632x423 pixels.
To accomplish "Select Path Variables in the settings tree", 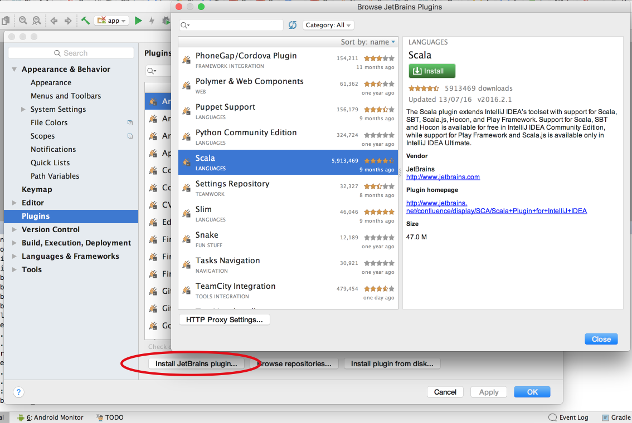I will [x=55, y=176].
